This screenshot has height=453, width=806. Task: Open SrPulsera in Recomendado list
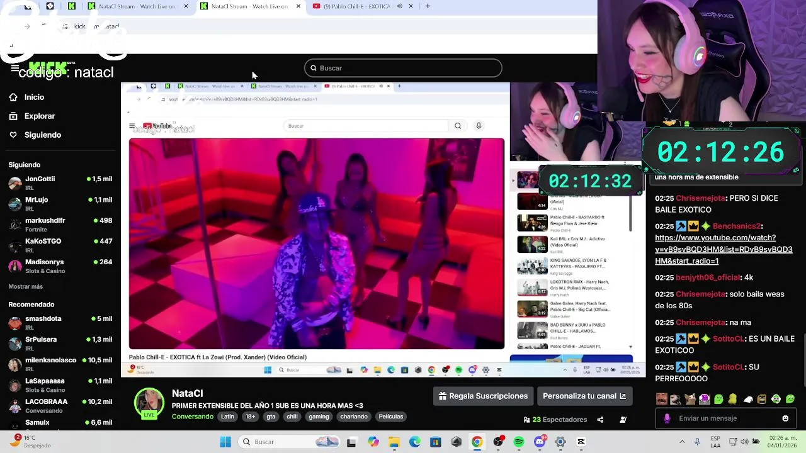coord(60,343)
